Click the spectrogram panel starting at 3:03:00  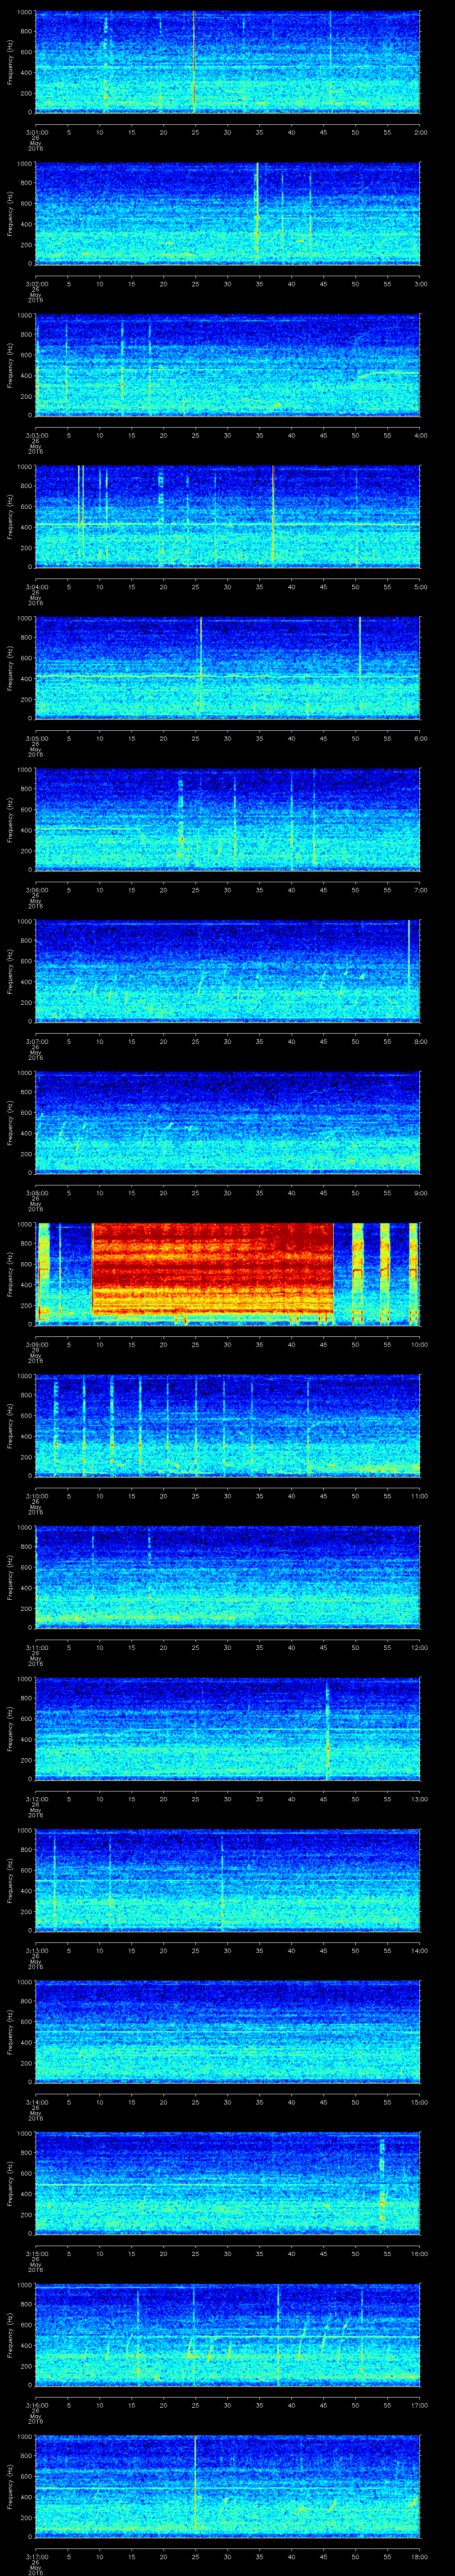click(228, 365)
